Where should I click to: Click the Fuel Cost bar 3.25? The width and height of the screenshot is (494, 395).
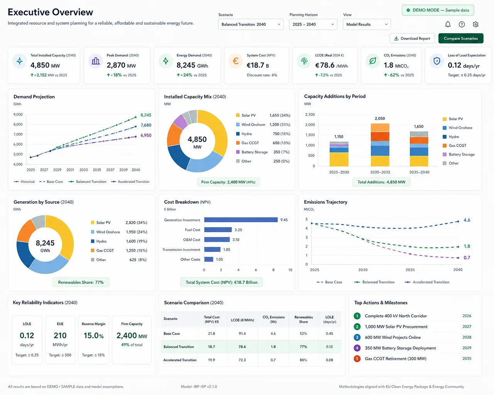[218, 230]
